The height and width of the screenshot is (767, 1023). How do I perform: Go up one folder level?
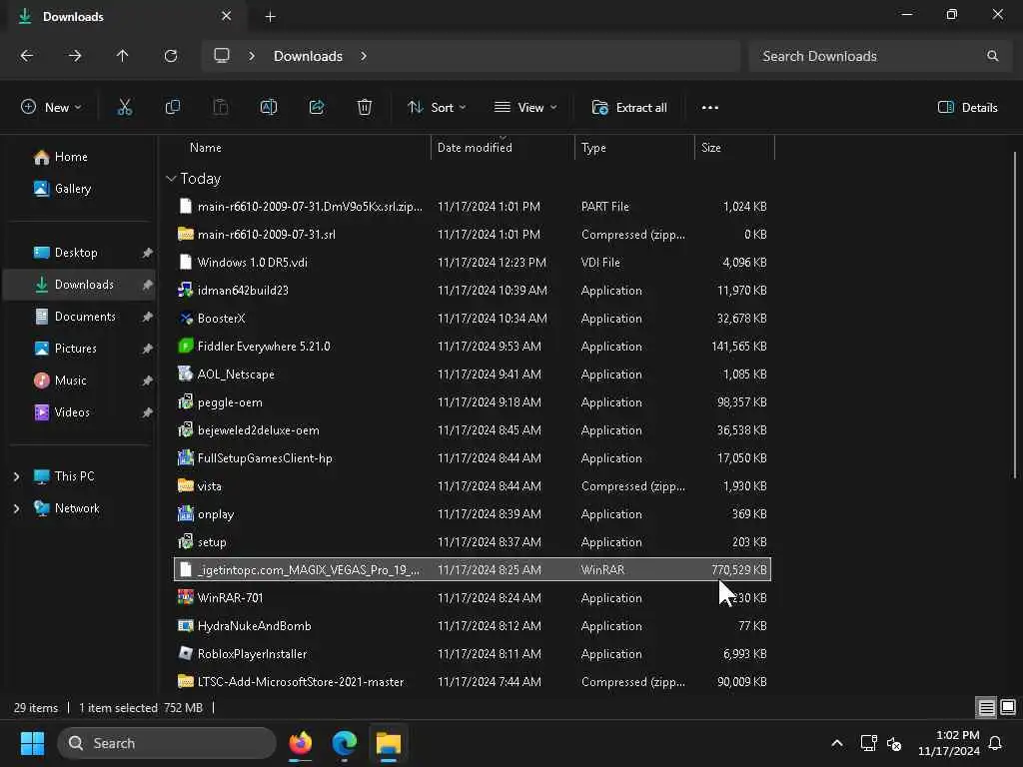point(122,56)
